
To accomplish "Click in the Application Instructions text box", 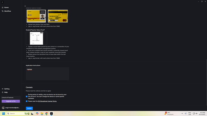I will [x=47, y=74].
